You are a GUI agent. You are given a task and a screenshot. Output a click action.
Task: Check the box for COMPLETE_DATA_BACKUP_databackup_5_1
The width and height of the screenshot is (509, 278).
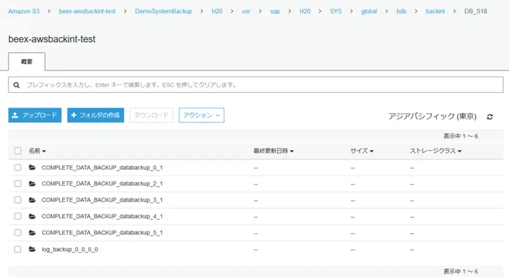pos(17,233)
